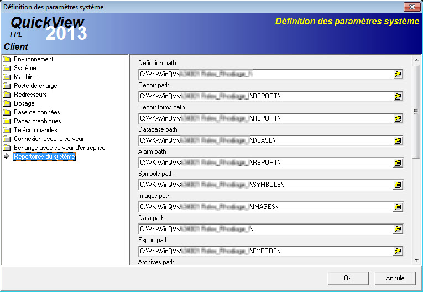The height and width of the screenshot is (292, 423).
Task: Click the Connexion avec le serveur folder icon
Action: (x=7, y=139)
